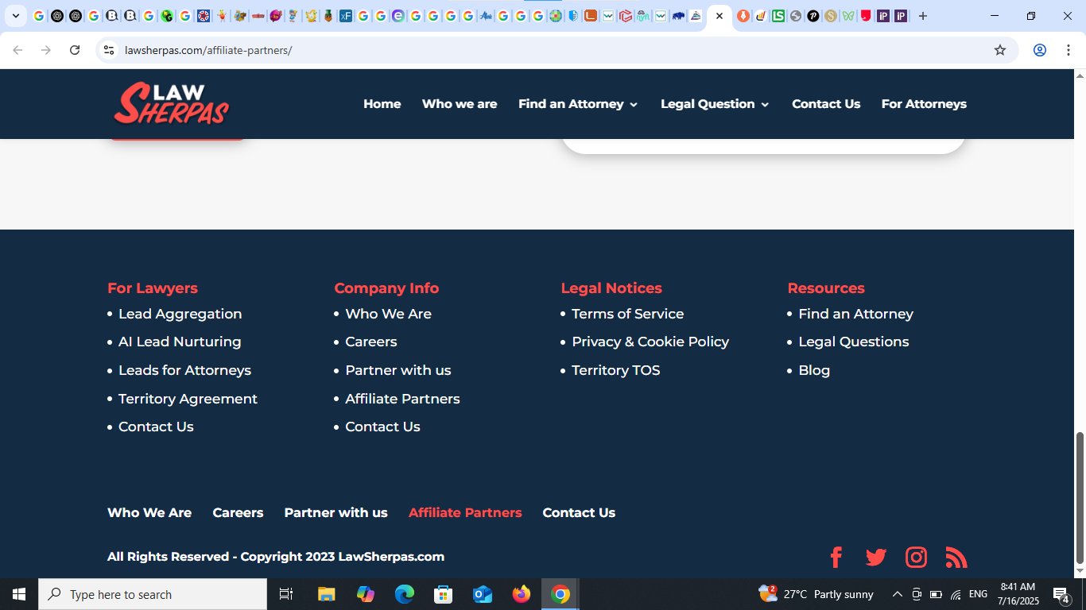Screen dimensions: 1086x610
Task: Open the Chrome three-dot menu
Action: point(1068,50)
